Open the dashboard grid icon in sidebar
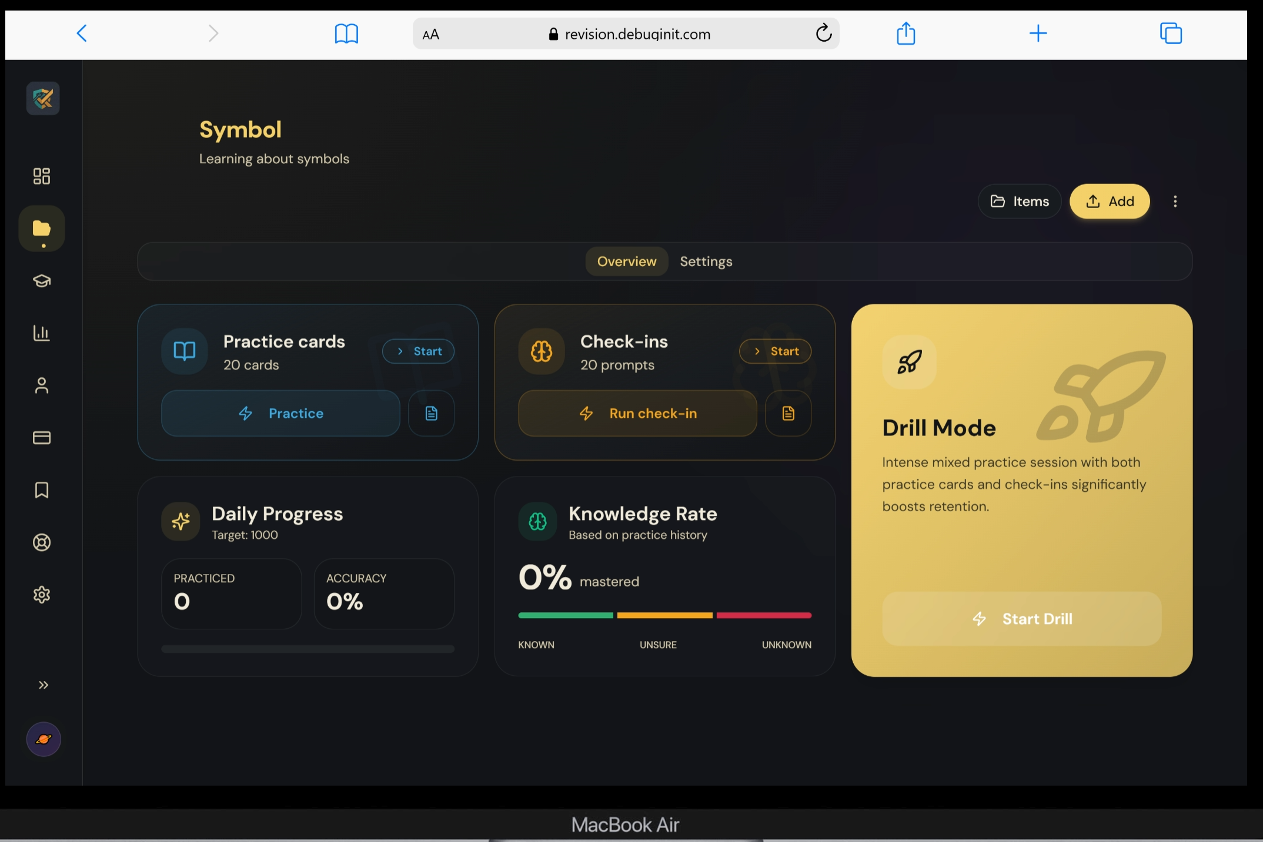 click(41, 176)
